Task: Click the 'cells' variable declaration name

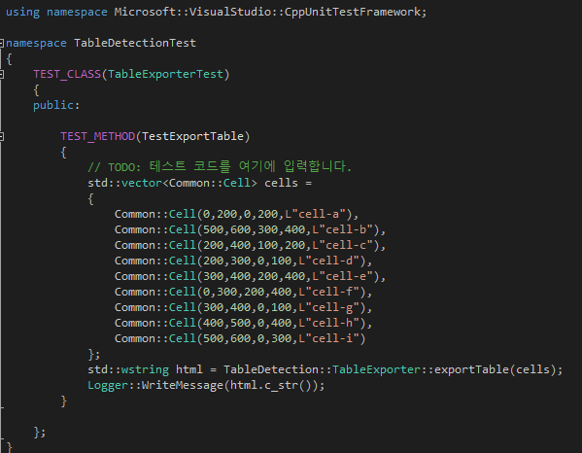Action: point(281,183)
